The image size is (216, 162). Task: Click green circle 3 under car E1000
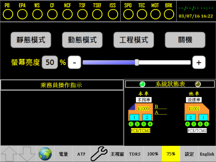coord(144,124)
